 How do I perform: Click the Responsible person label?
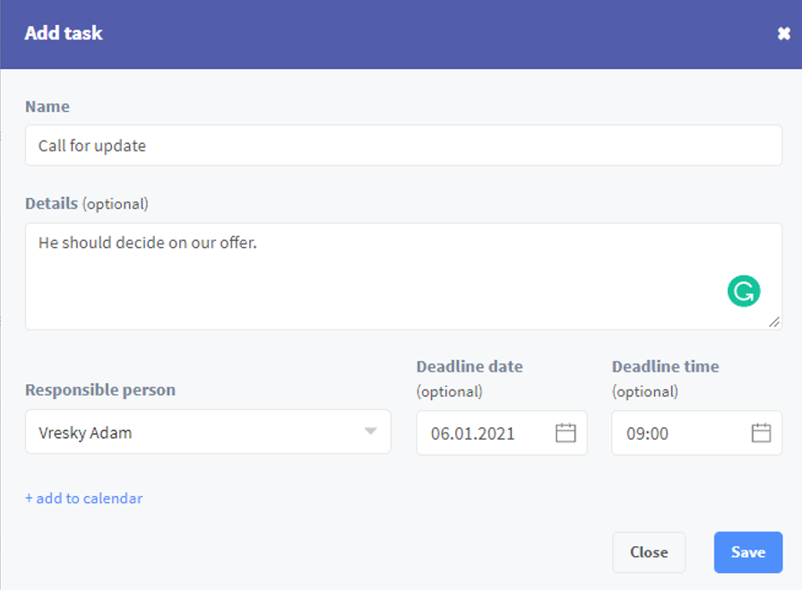click(100, 390)
